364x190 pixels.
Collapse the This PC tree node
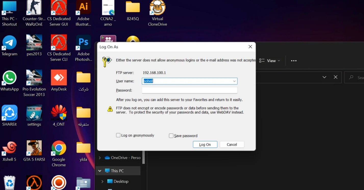tap(100, 171)
